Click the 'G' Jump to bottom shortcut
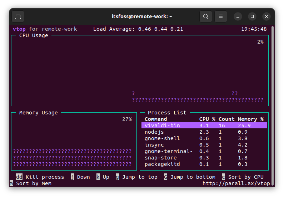This screenshot has width=284, height=197. pos(166,177)
